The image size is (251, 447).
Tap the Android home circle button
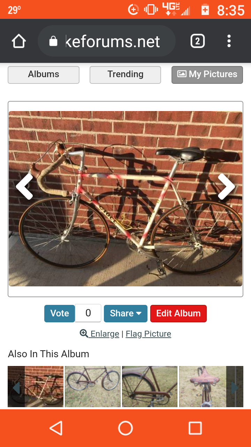tap(125, 428)
